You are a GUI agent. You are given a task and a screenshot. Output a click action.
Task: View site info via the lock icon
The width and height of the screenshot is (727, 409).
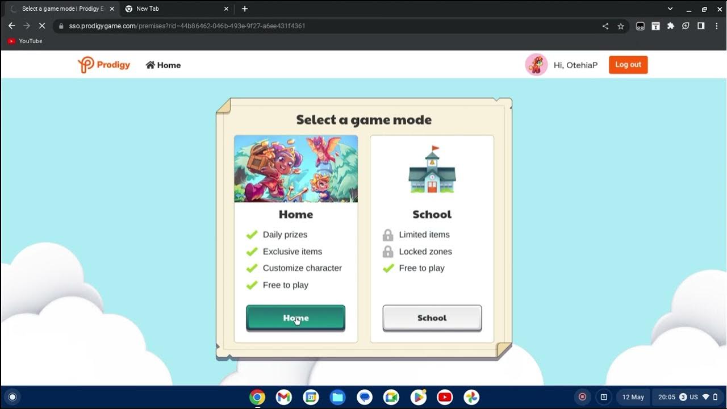pos(61,26)
